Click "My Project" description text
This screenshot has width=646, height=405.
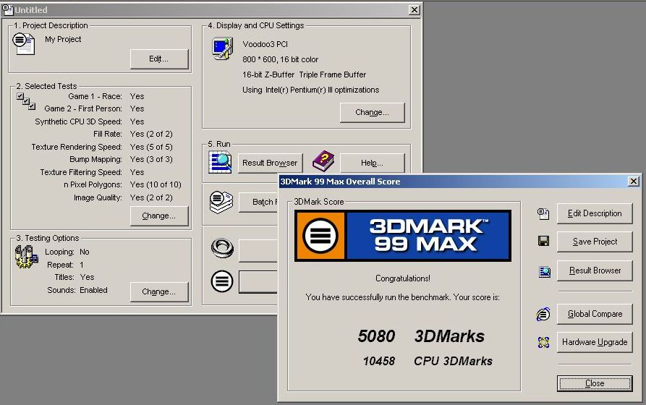tap(63, 39)
